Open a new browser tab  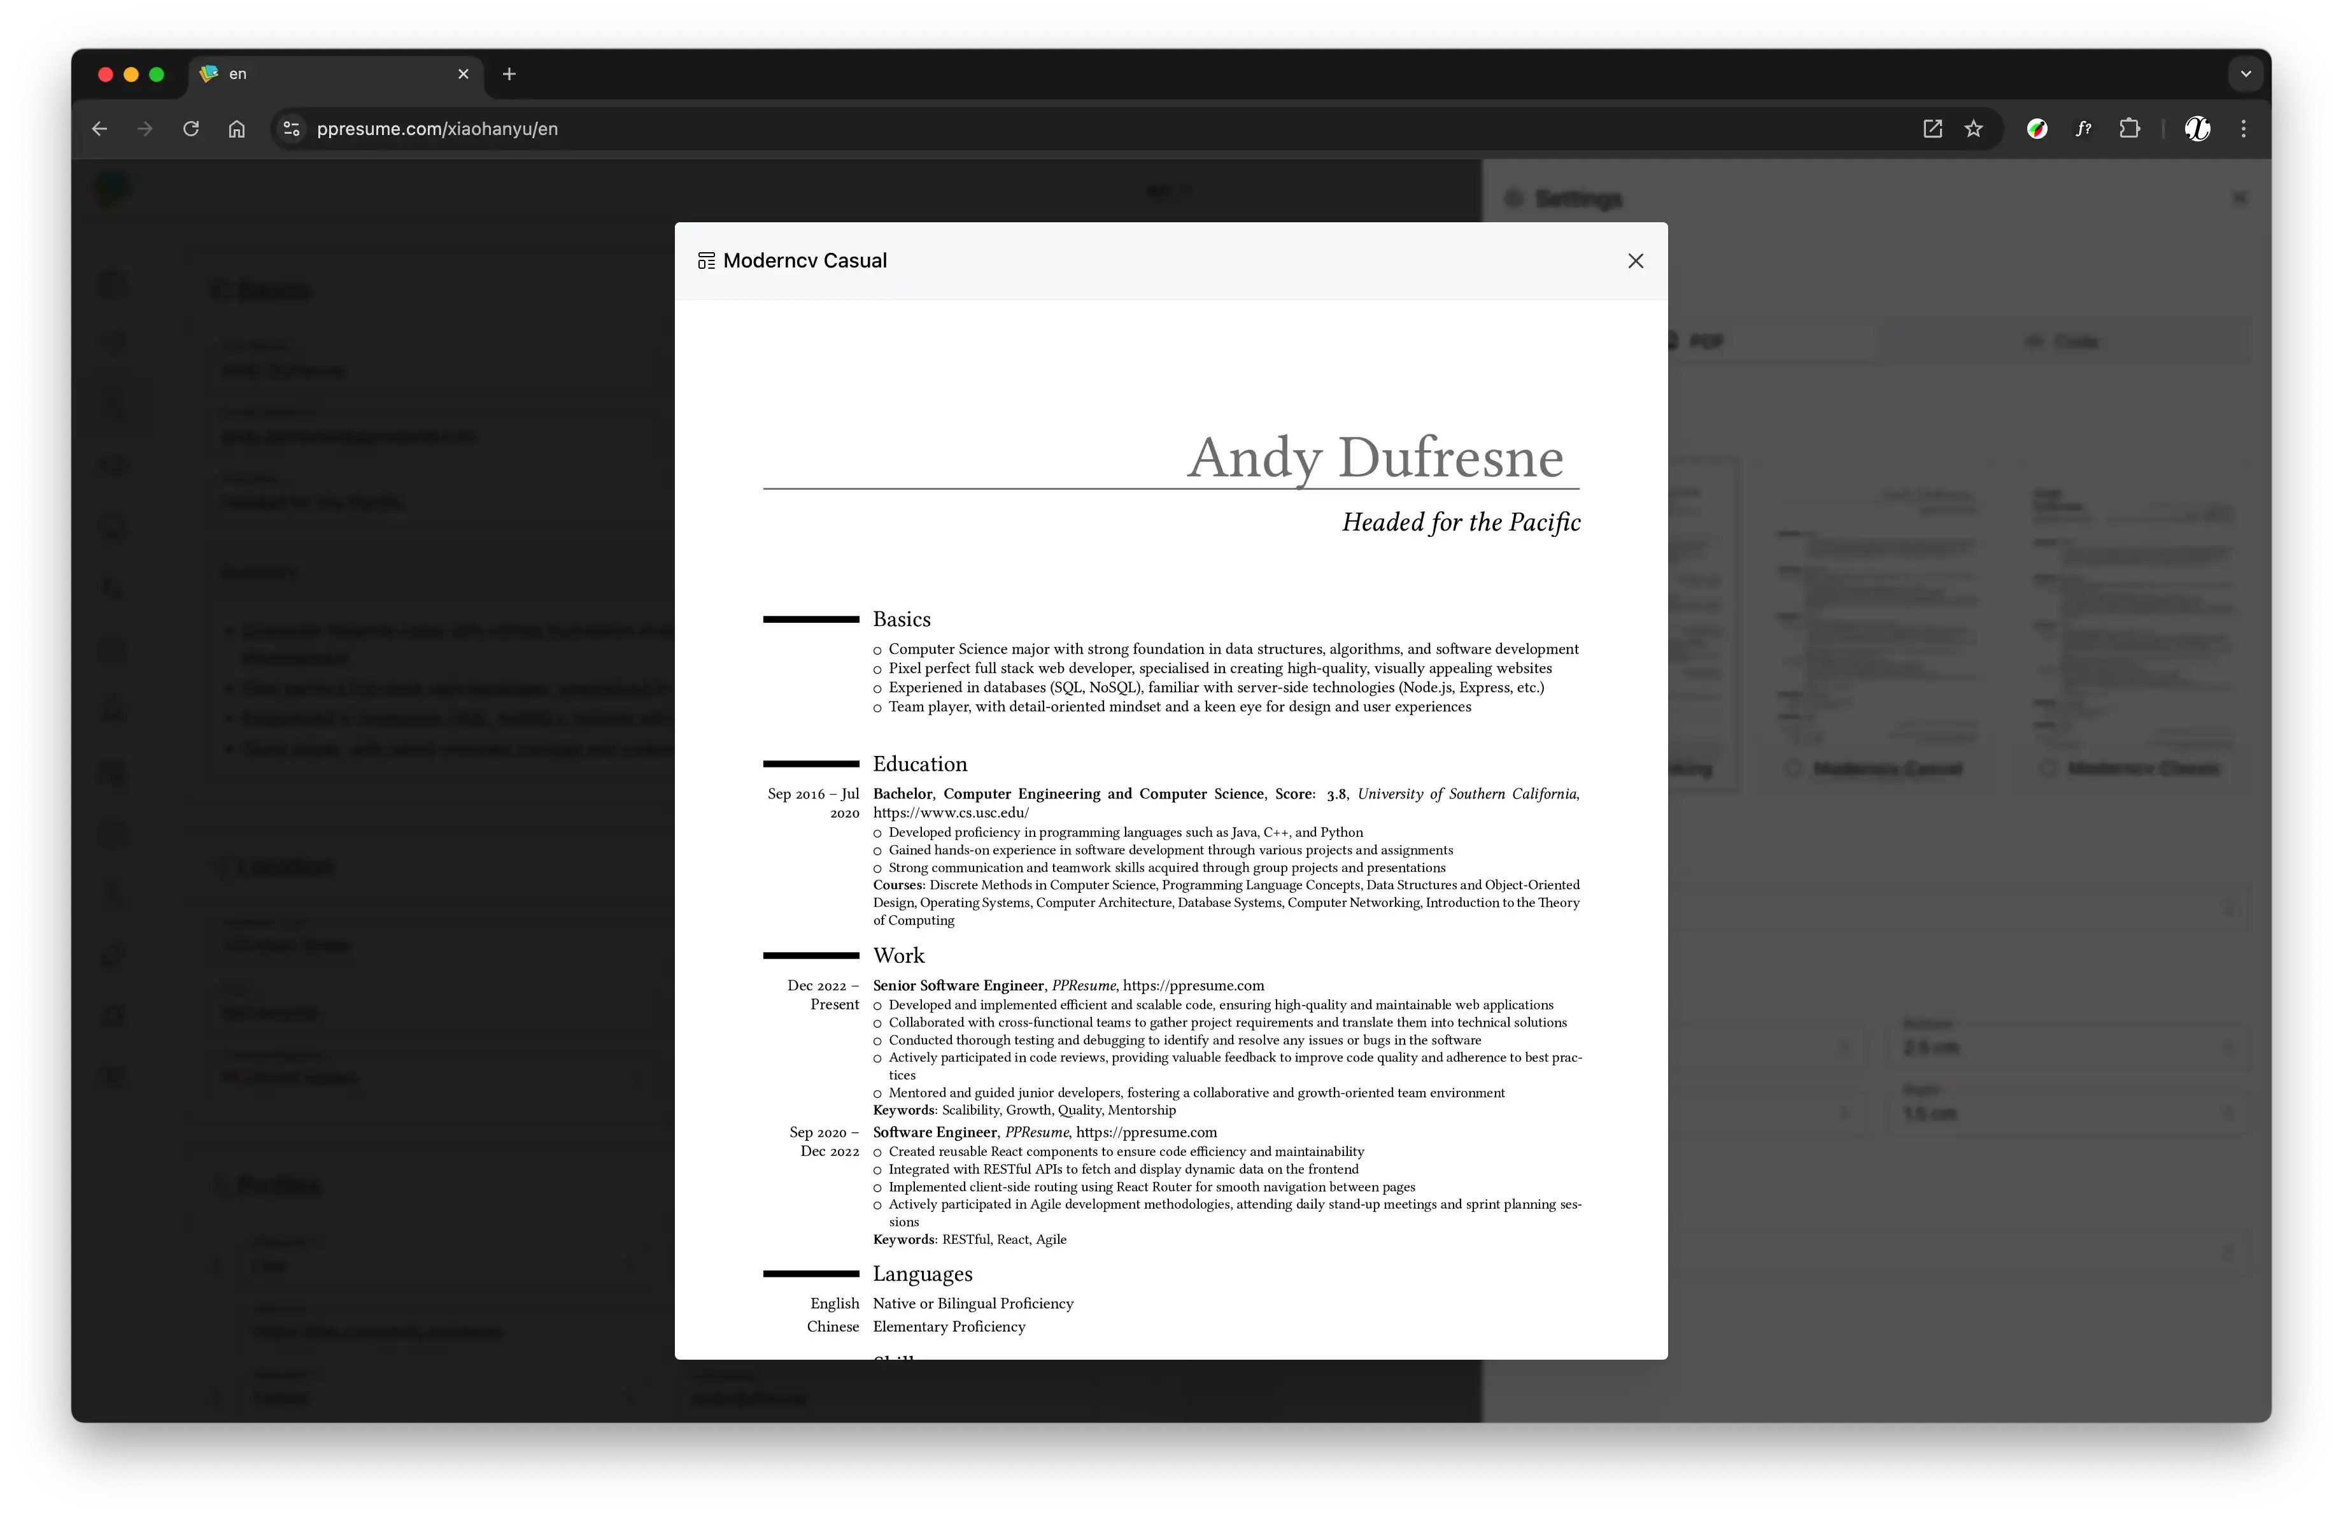[509, 74]
